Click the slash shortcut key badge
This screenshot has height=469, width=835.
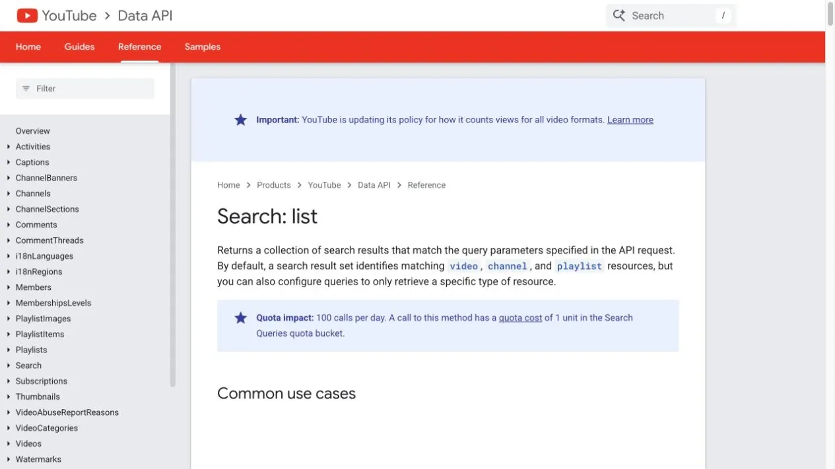[723, 16]
